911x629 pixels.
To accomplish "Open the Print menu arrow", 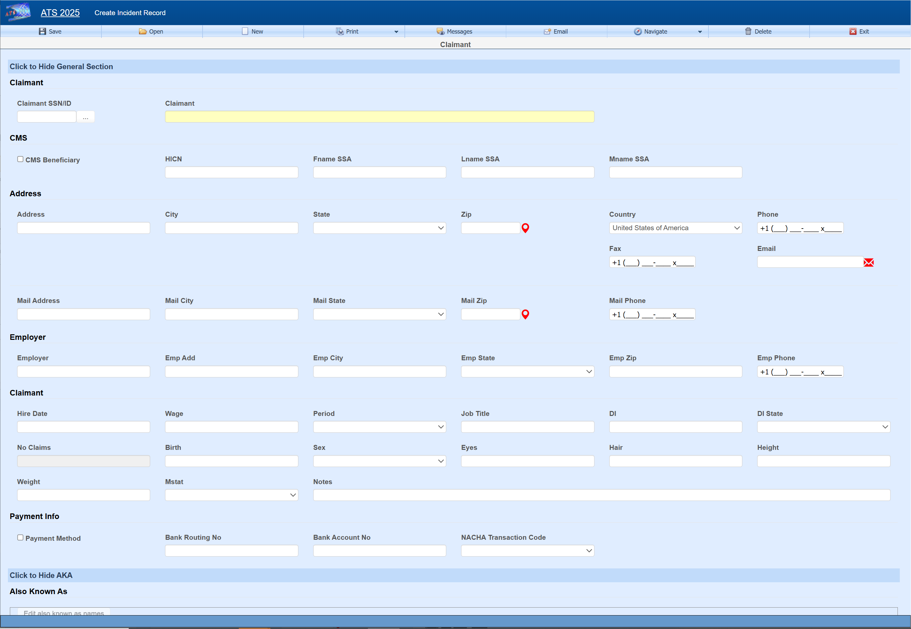I will pyautogui.click(x=396, y=32).
